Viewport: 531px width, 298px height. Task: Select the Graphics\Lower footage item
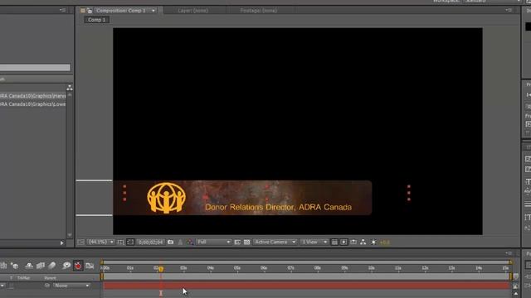pyautogui.click(x=33, y=104)
